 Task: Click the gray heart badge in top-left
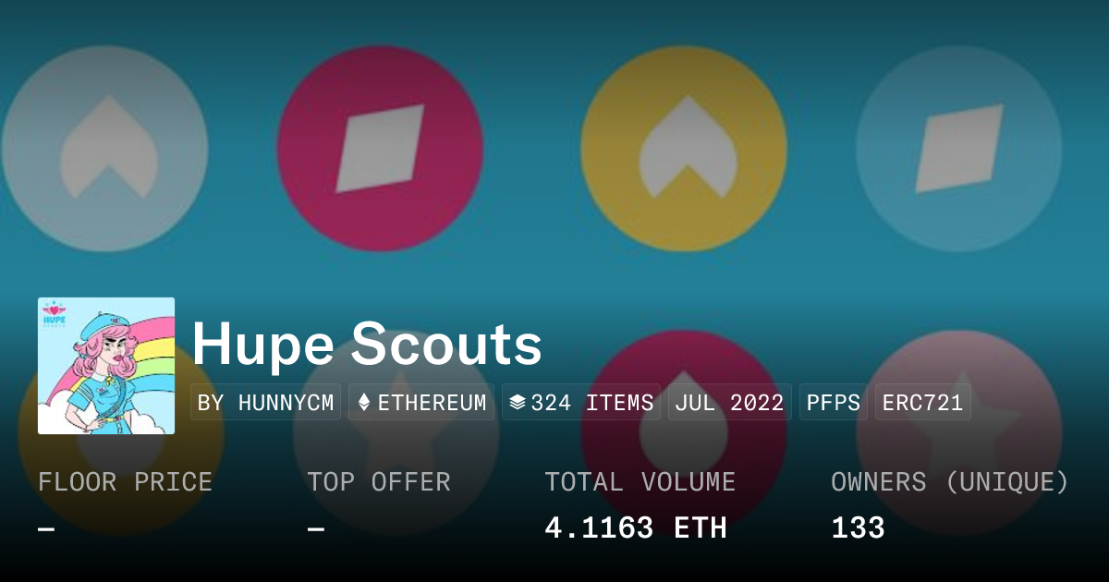(x=104, y=148)
